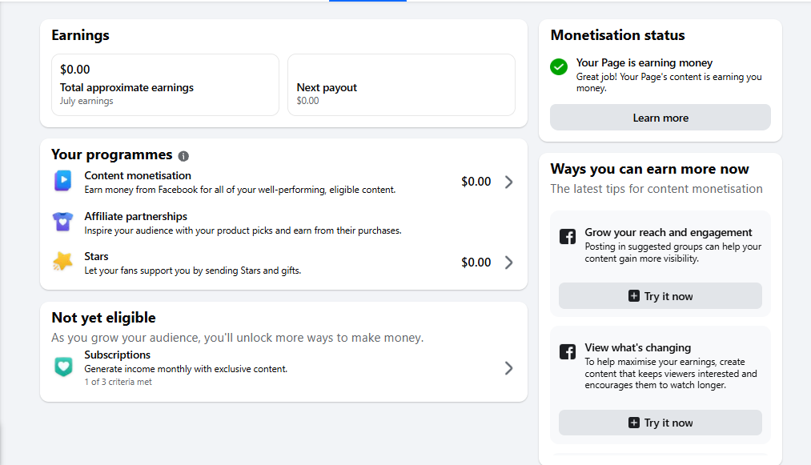Click Try it now under View what's changing
Screen dimensions: 811x465
click(x=660, y=423)
